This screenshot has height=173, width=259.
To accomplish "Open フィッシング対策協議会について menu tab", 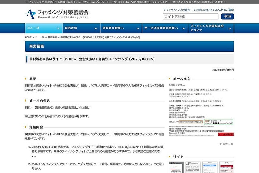I will (x=211, y=28).
